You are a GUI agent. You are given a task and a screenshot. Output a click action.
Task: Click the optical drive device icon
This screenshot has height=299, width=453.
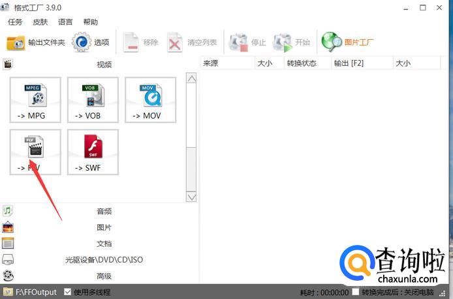[8, 259]
